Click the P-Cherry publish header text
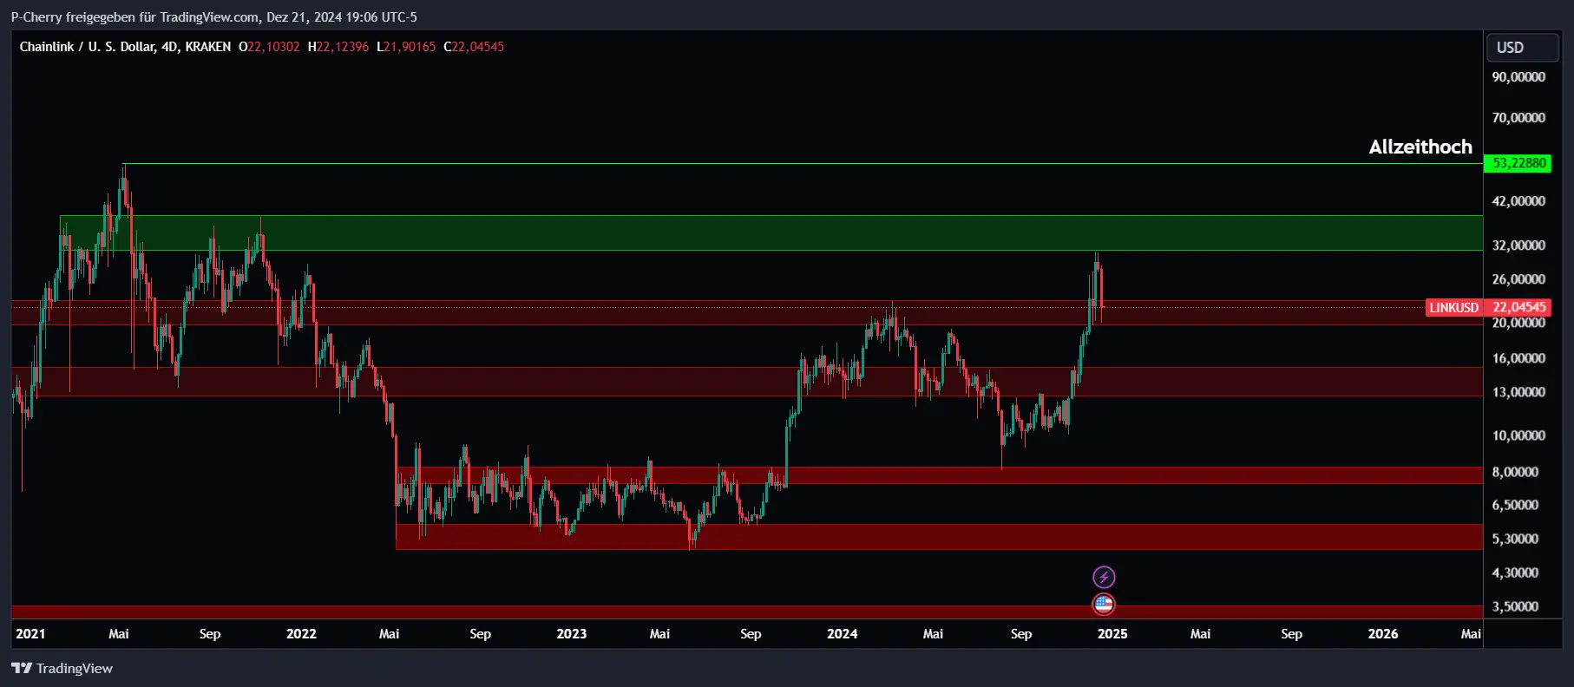Viewport: 1574px width, 687px height. (x=214, y=16)
